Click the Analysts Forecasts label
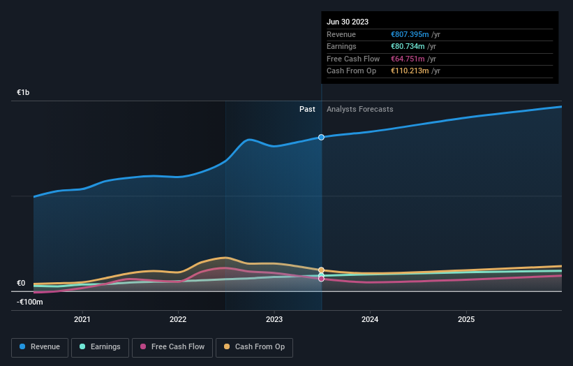 tap(360, 110)
